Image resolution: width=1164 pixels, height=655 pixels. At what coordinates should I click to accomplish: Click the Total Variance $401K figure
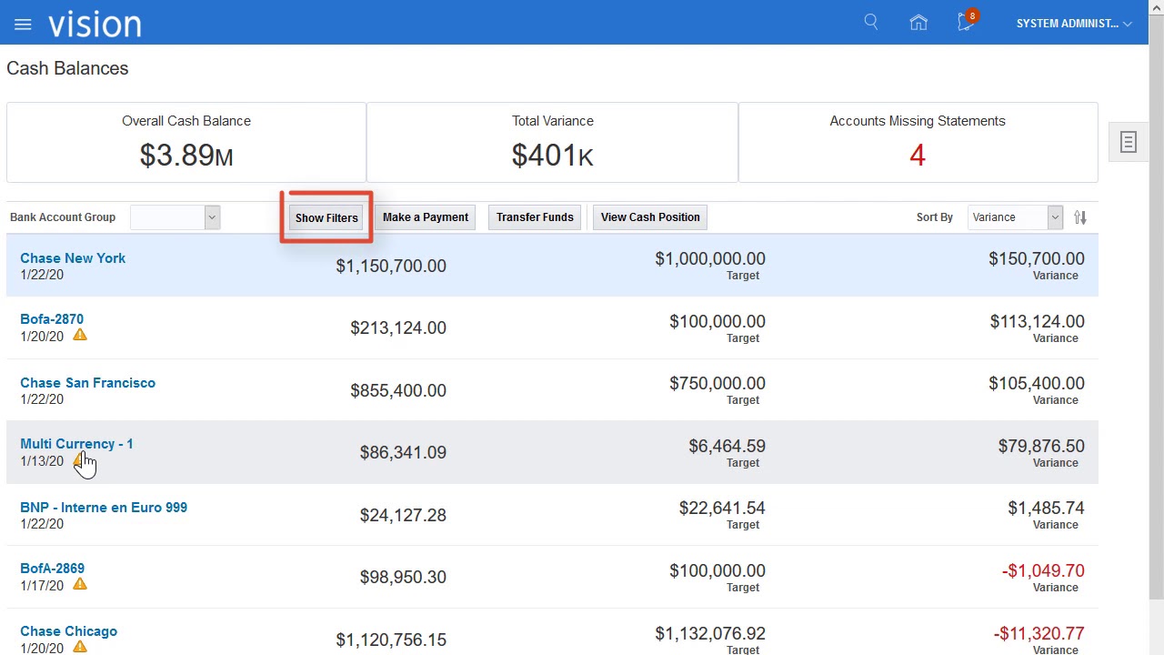[x=552, y=156]
